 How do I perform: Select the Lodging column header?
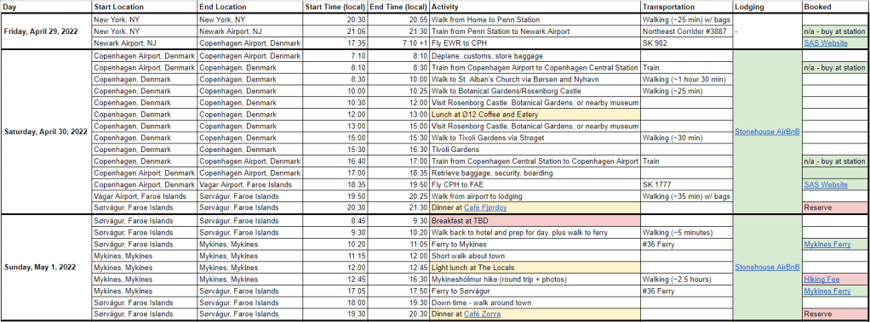coord(767,7)
